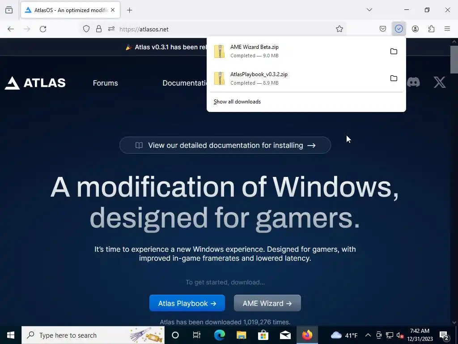Click the Meet Now tray icon
The height and width of the screenshot is (344, 458).
(378, 335)
